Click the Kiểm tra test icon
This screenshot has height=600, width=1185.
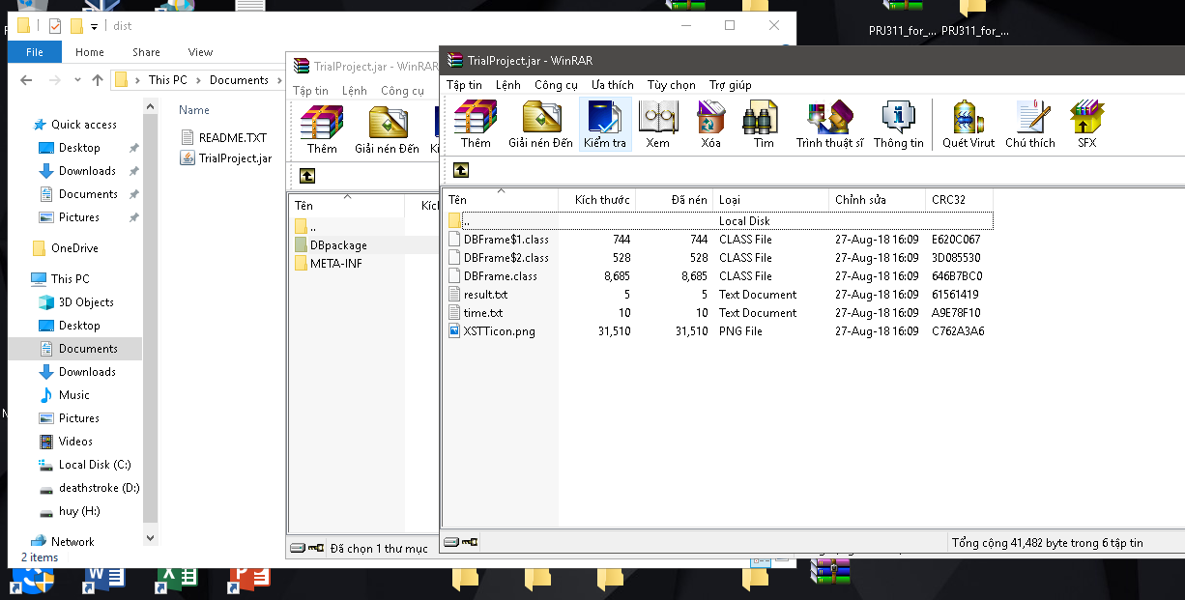(605, 125)
